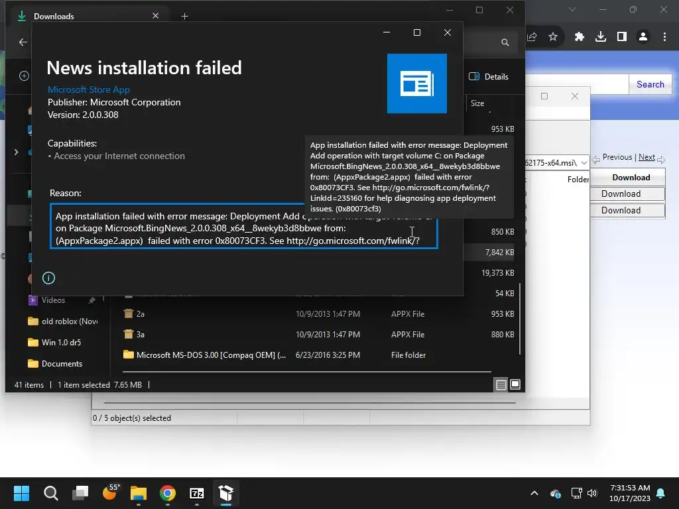Click network tray icon
The height and width of the screenshot is (509, 679).
click(576, 493)
